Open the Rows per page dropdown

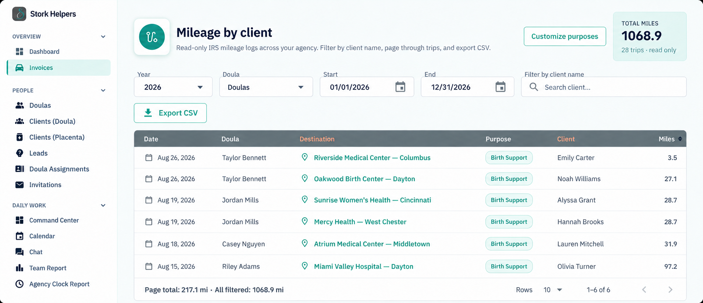coord(553,290)
